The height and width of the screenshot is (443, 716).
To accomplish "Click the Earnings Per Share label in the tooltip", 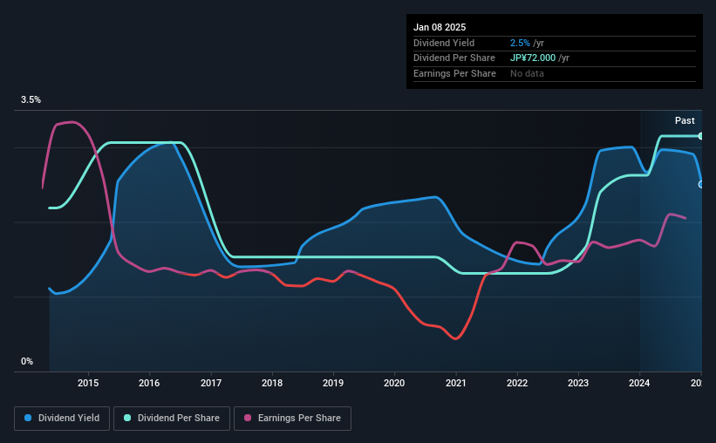I will point(455,73).
